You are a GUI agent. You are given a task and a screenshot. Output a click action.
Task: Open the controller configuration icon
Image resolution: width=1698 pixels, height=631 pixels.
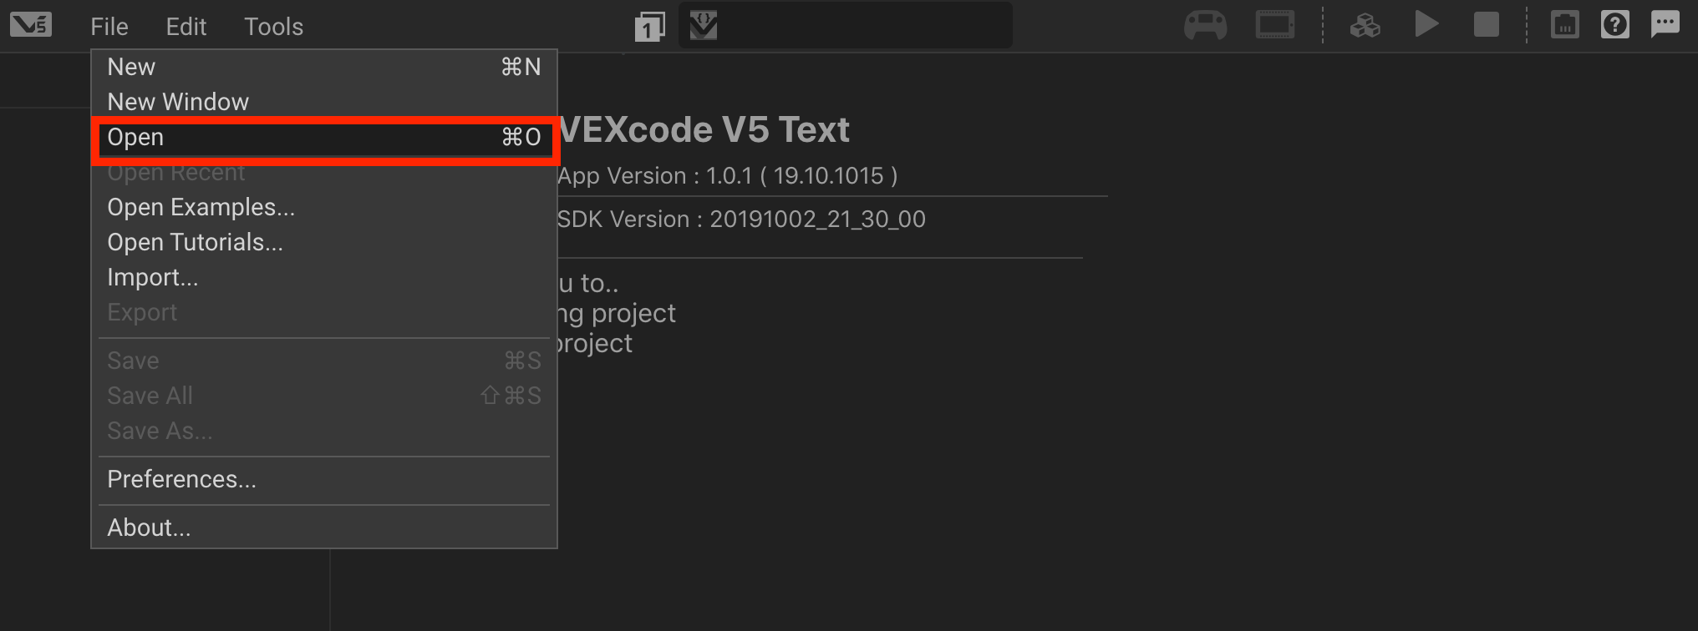1206,24
